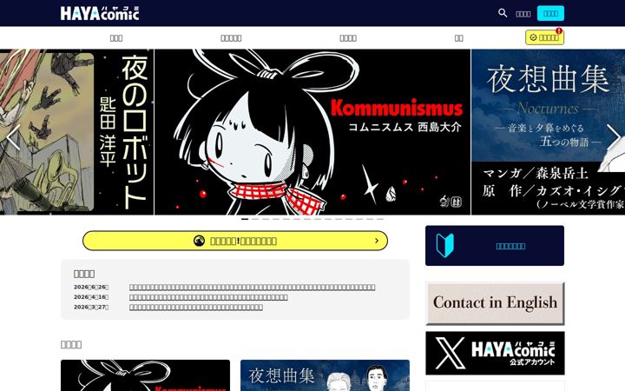Advance carousel with the next slide arrow

pos(613,137)
